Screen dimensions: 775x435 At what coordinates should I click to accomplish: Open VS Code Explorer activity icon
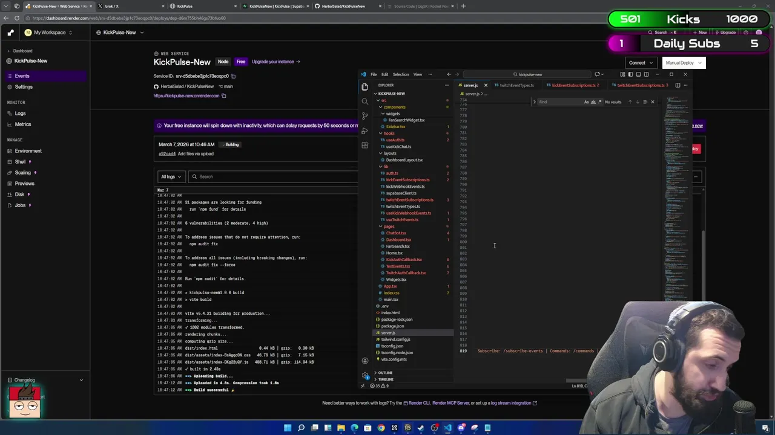tap(364, 86)
